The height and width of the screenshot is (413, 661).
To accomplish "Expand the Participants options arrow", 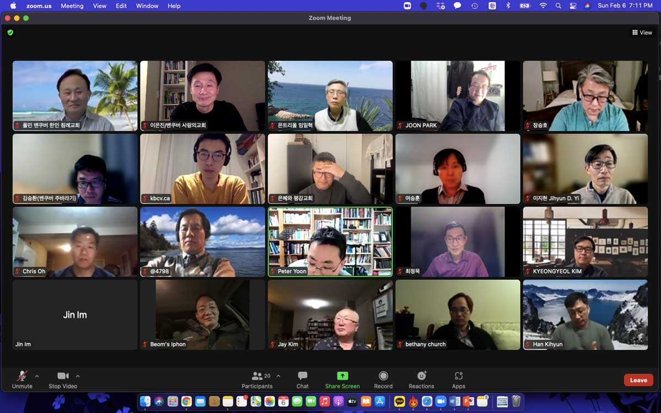I will (278, 376).
